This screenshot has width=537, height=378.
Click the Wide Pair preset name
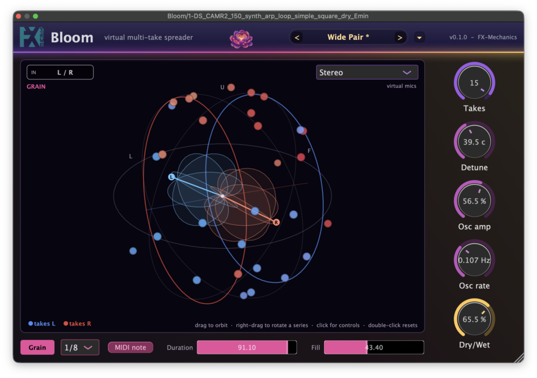tap(348, 37)
